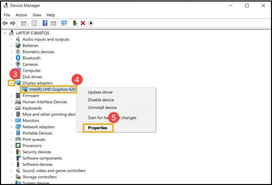Go back with the toolbar Back arrow
The width and height of the screenshot is (272, 185).
pos(5,23)
